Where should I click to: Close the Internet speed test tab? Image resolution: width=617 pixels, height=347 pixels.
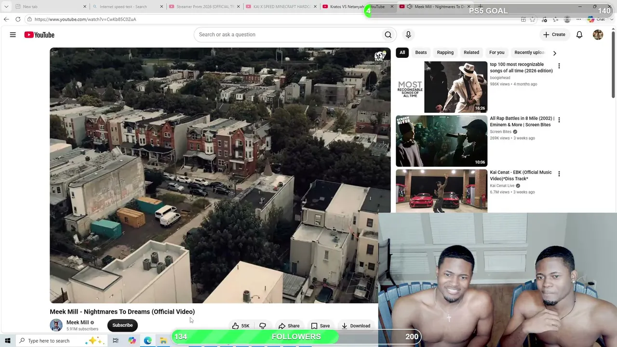(x=161, y=7)
